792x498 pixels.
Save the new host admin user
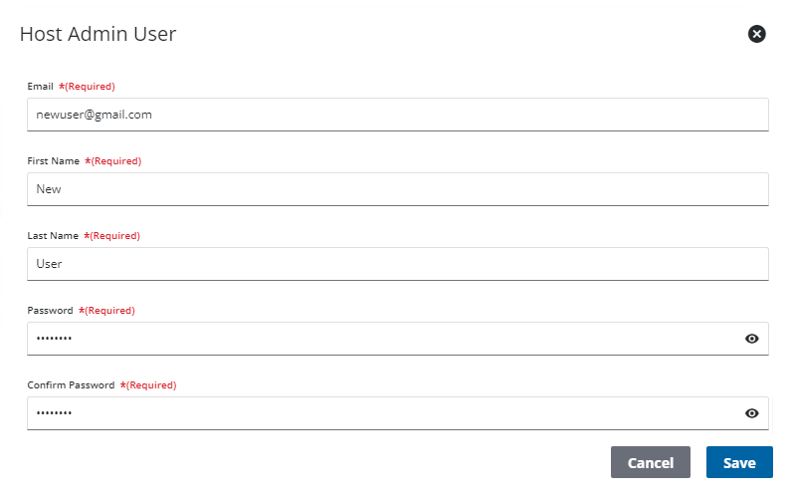(x=739, y=462)
